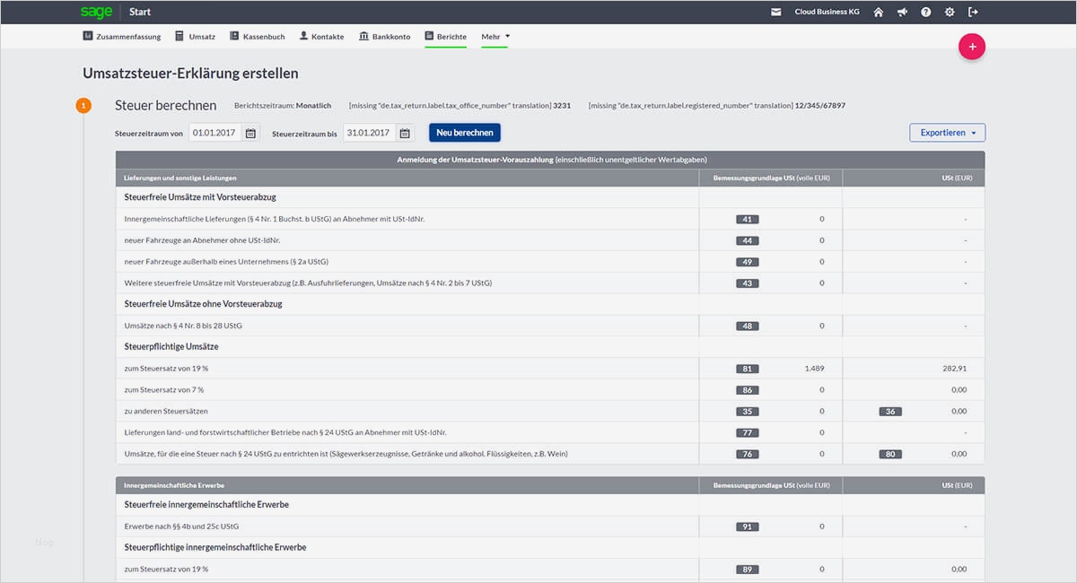Click field code 80 badge

point(890,454)
